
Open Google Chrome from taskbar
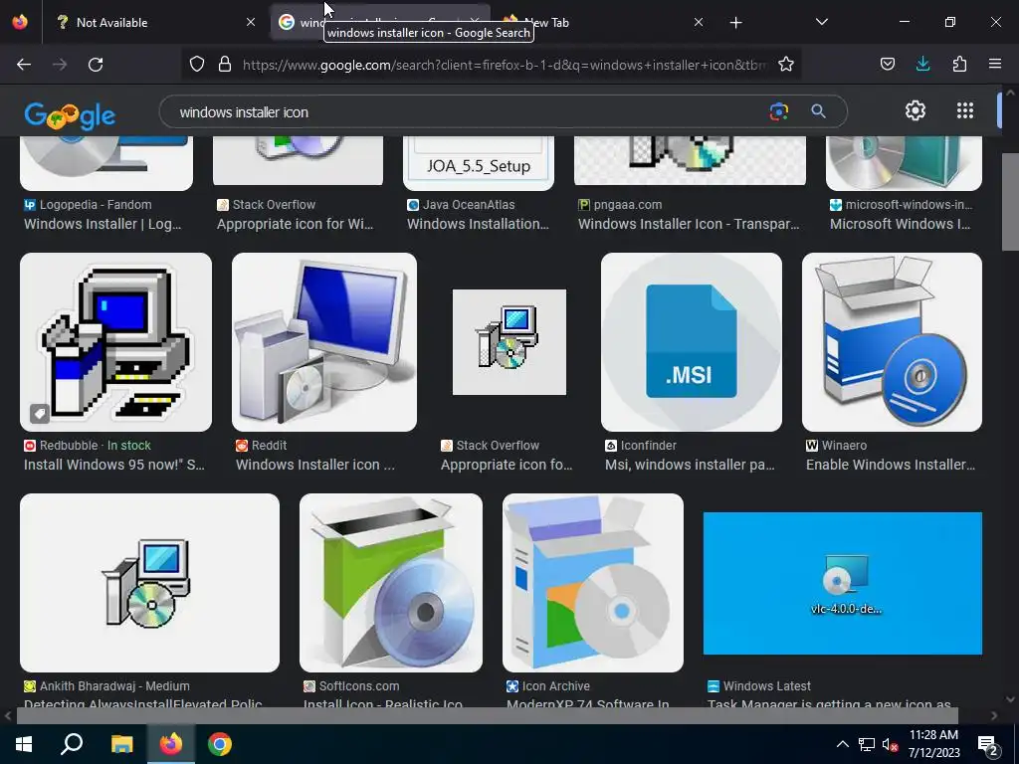coord(220,744)
